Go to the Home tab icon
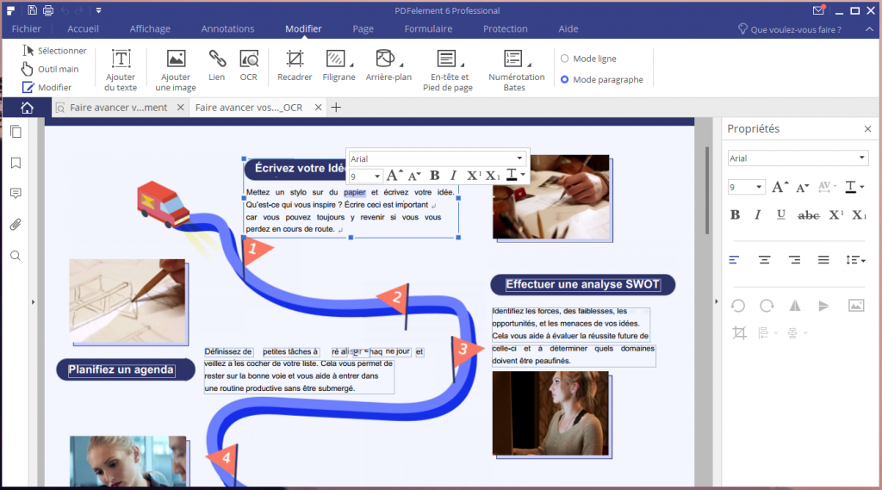The height and width of the screenshot is (490, 882). tap(27, 107)
